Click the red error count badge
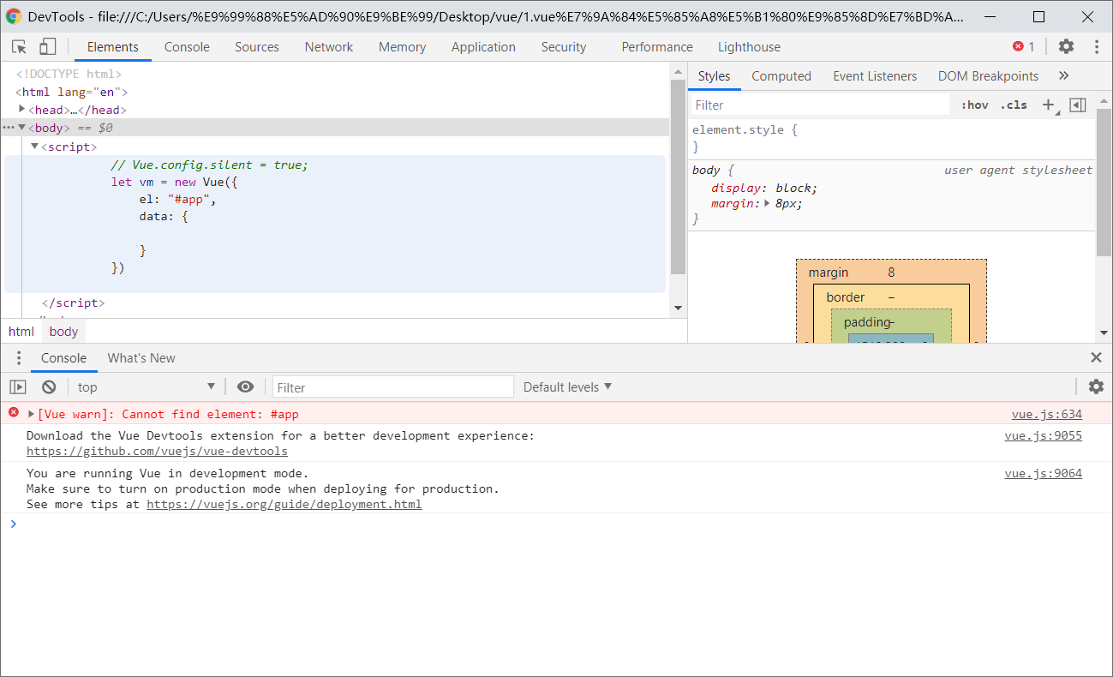Viewport: 1113px width, 677px height. pos(1023,47)
